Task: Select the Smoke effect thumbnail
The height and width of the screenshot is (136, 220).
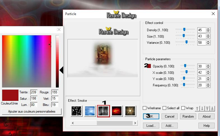Action: click(x=103, y=111)
